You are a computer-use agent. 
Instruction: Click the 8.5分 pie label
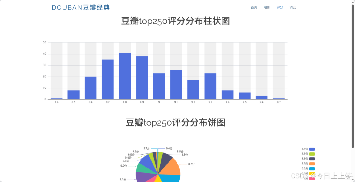coord(180,152)
